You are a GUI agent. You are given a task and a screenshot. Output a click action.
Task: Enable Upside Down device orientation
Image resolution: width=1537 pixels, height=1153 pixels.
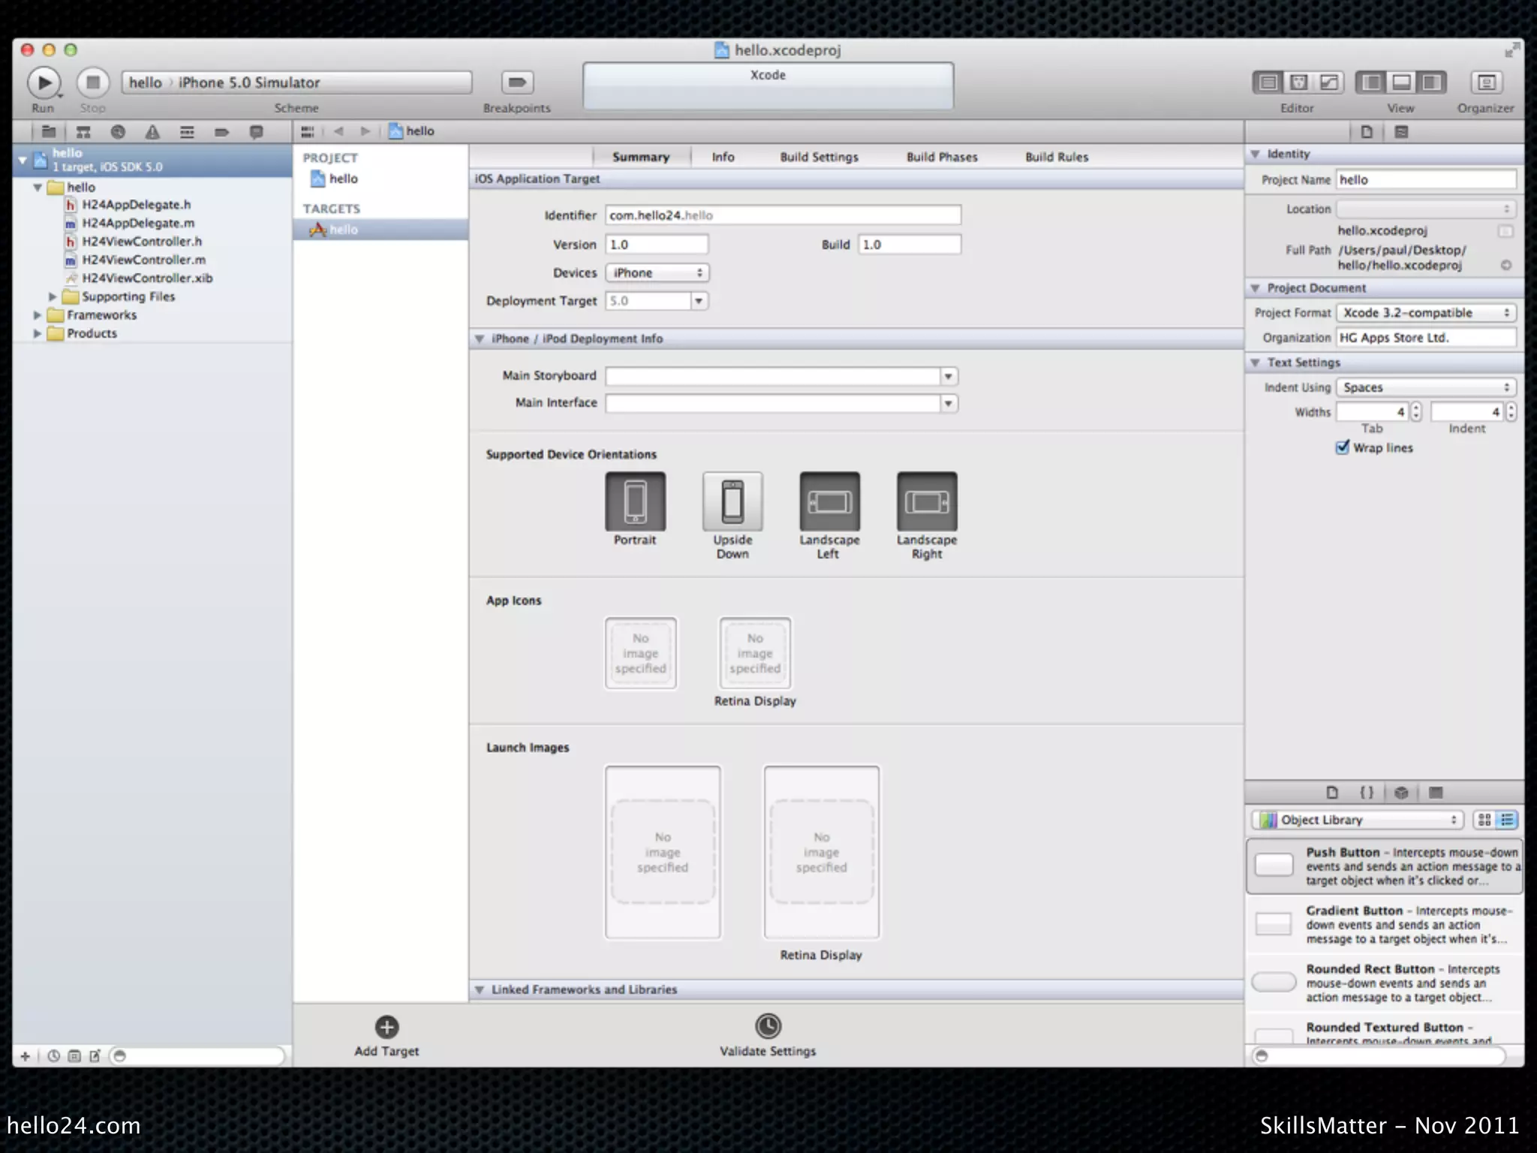732,501
